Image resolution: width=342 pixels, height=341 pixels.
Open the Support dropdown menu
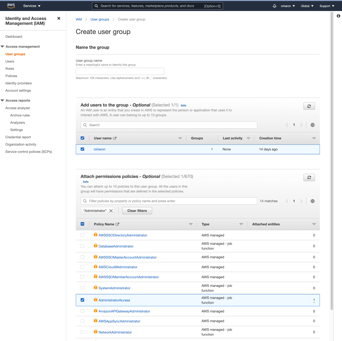pos(327,6)
